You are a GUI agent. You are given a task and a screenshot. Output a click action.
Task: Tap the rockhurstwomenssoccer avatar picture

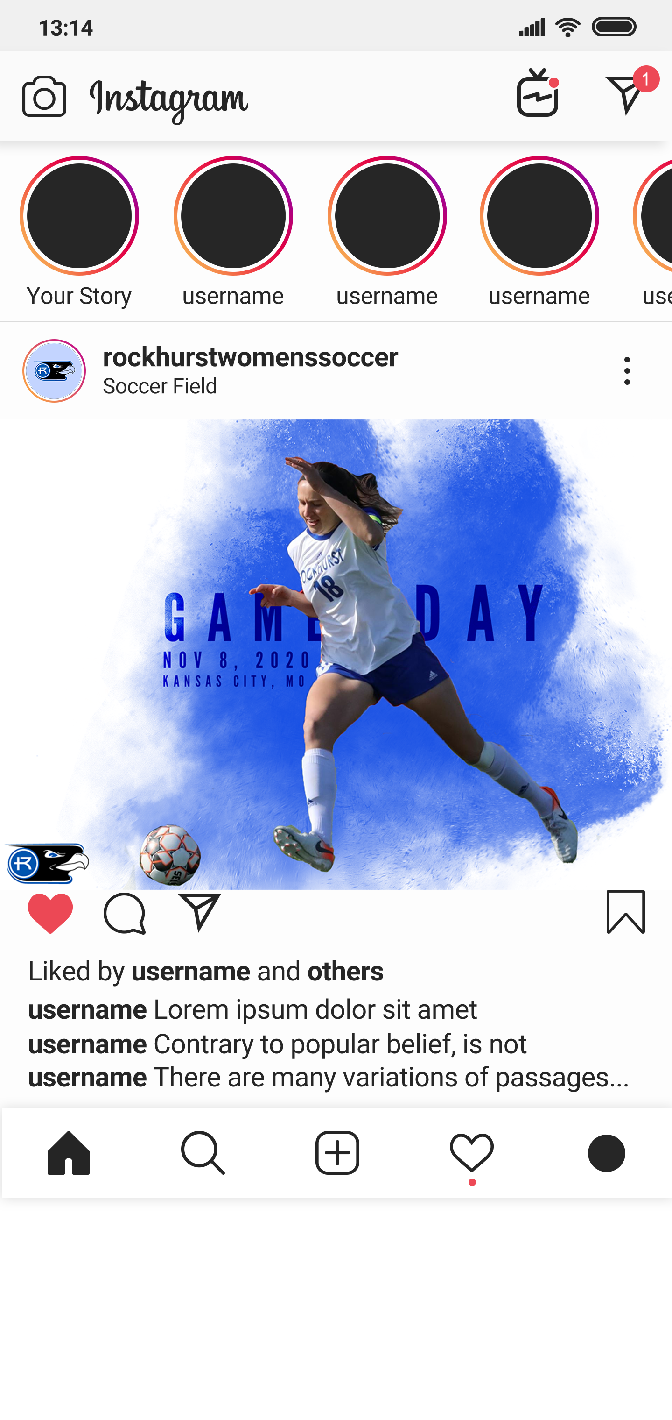[54, 371]
